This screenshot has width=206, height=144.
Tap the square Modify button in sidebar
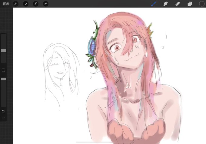3,70
